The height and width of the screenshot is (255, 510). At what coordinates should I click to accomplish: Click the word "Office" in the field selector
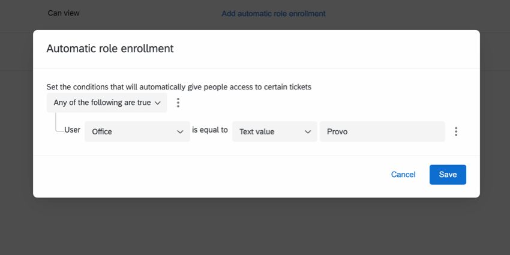point(102,132)
